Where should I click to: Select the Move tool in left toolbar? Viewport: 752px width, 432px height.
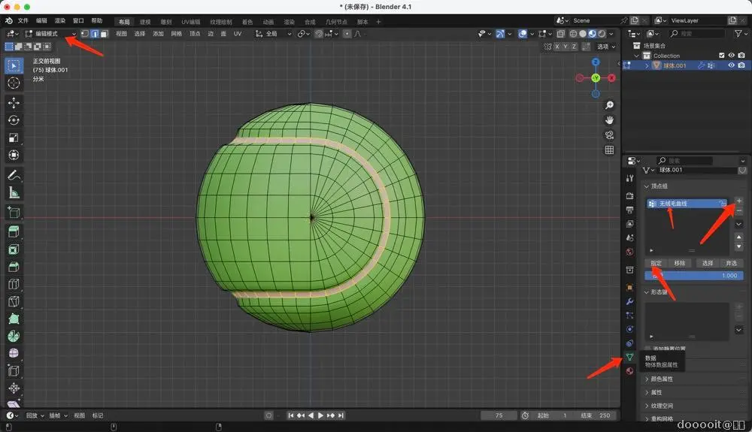(14, 102)
